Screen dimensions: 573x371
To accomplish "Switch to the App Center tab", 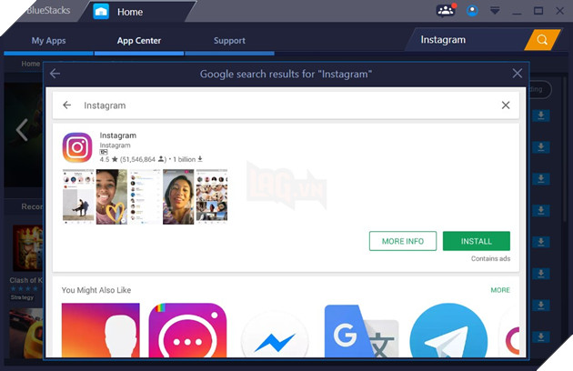I will click(139, 41).
